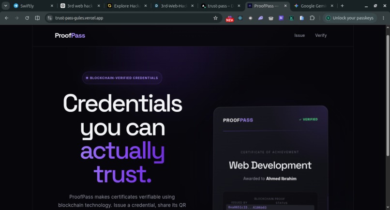Switch to the Google Gemini tab
Image resolution: width=390 pixels, height=210 pixels.
point(314,6)
